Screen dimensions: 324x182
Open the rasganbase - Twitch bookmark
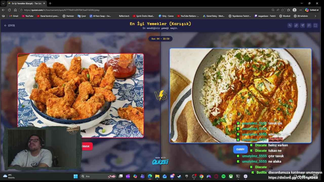pos(265,16)
